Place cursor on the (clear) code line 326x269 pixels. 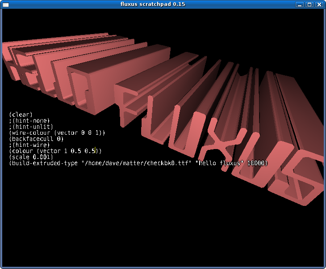click(x=21, y=115)
